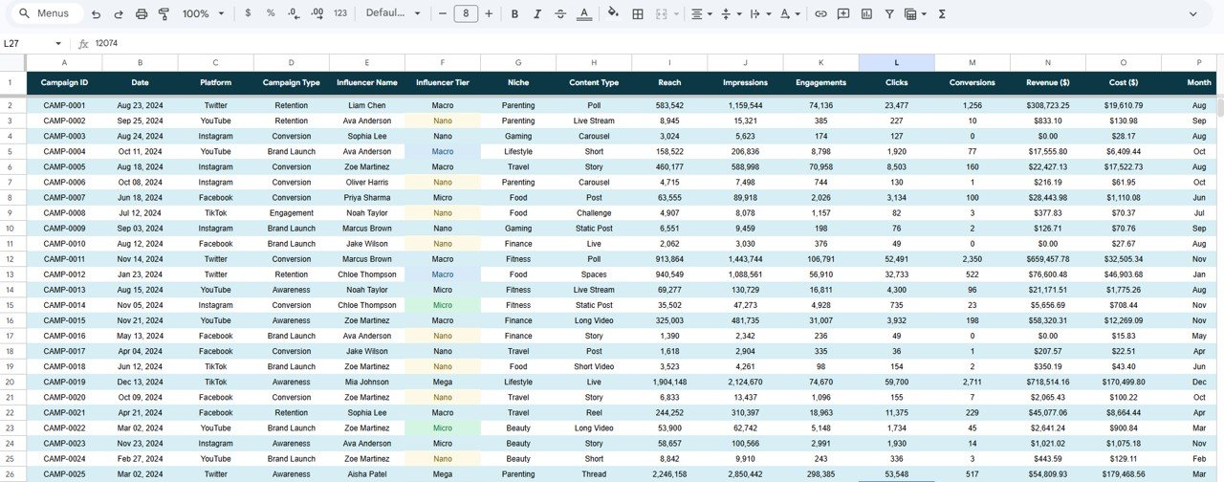Toggle strikethrough formatting
1224x482 pixels.
[x=561, y=14]
